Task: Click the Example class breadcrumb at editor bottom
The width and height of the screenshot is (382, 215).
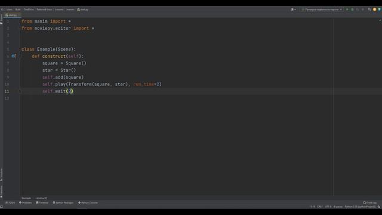Action: click(x=26, y=198)
